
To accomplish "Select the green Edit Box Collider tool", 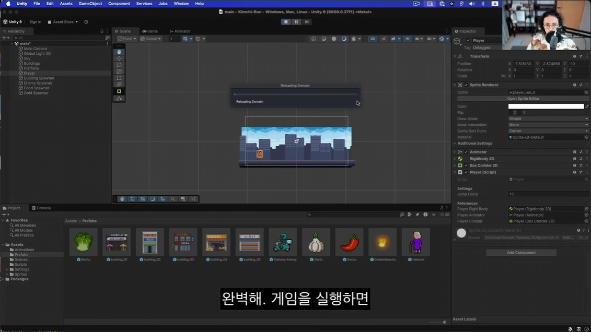I will click(x=119, y=91).
